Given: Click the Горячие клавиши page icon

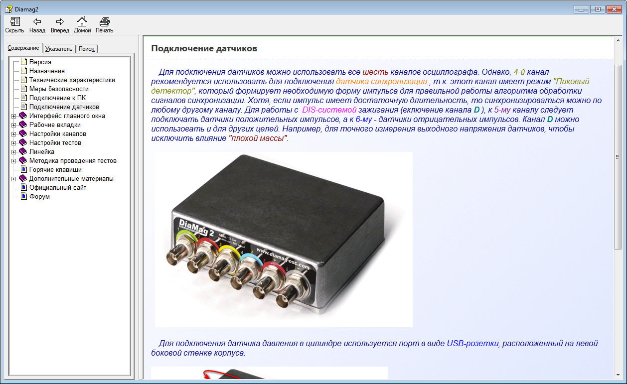Looking at the screenshot, I should click(x=23, y=170).
